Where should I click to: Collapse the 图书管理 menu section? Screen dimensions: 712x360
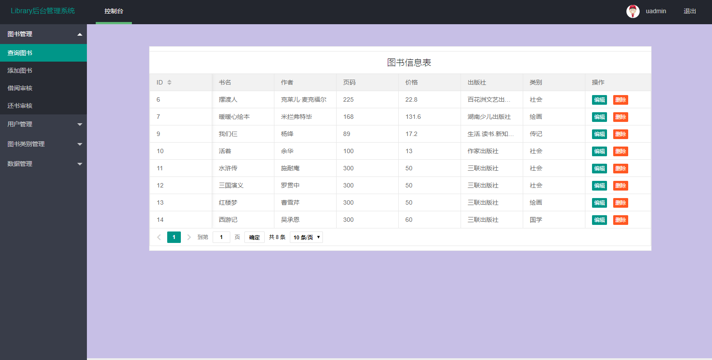pos(43,34)
